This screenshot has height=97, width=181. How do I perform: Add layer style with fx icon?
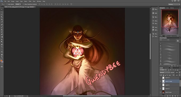(x=165, y=96)
